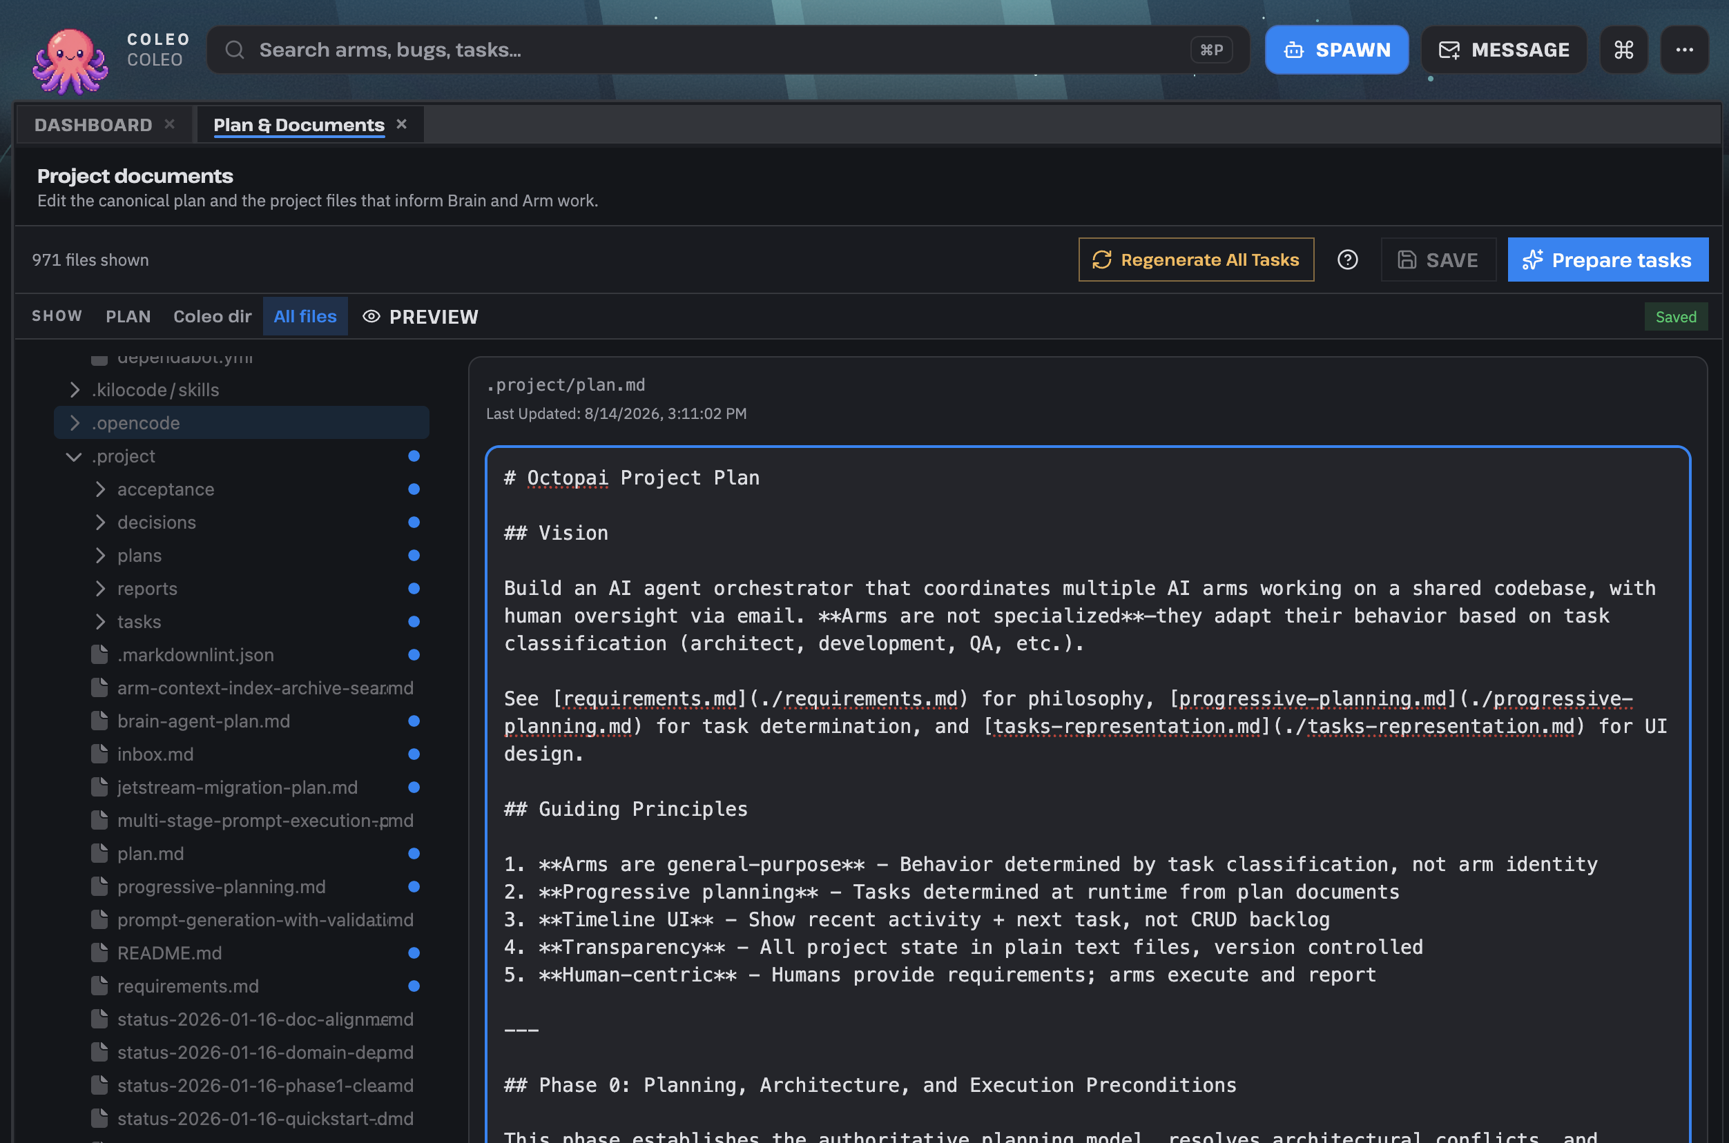Open jetstream-migration-plan.md in the file tree
This screenshot has width=1729, height=1143.
(x=238, y=788)
